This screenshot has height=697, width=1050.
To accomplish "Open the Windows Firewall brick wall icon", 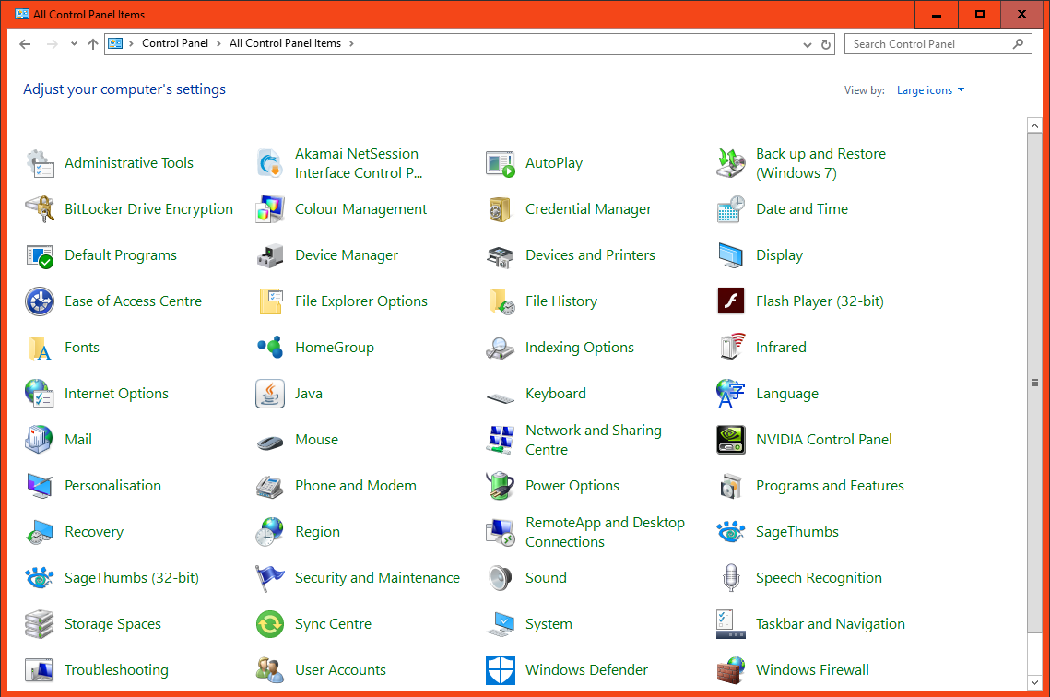I will 731,670.
